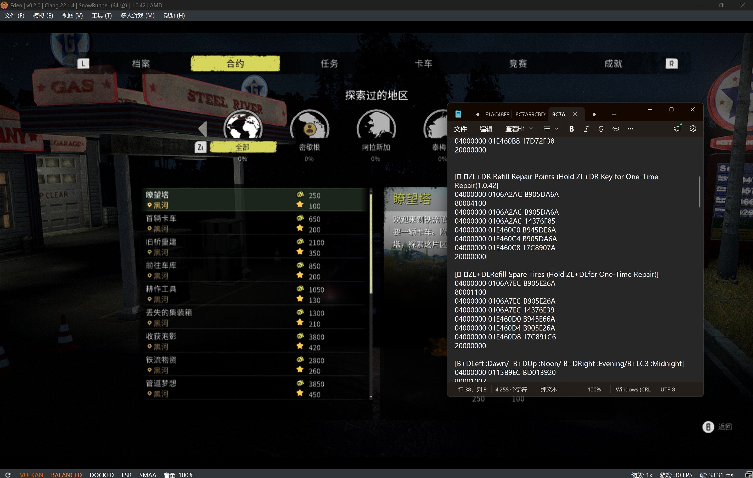Open the H1 heading dropdown in Notepad
753x478 pixels.
(526, 129)
